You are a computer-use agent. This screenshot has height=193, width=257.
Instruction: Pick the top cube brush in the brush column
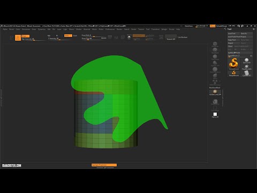pyautogui.click(x=215, y=44)
